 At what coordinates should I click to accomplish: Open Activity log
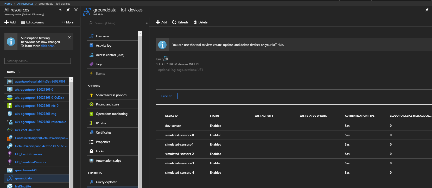click(x=112, y=45)
